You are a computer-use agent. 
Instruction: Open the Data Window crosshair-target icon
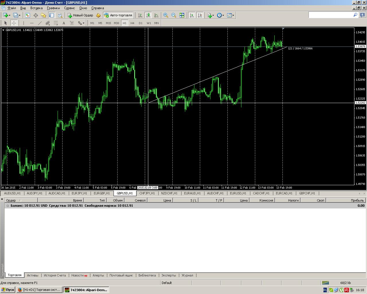36,15
